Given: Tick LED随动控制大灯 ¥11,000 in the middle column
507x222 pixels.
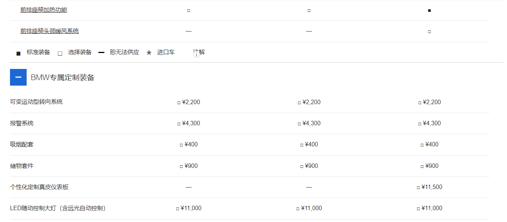Looking at the screenshot, I should (x=298, y=209).
